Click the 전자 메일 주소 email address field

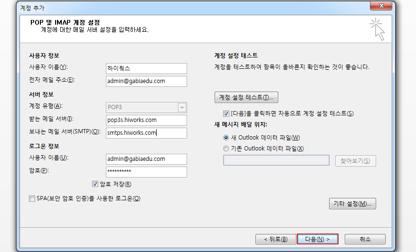coord(146,81)
